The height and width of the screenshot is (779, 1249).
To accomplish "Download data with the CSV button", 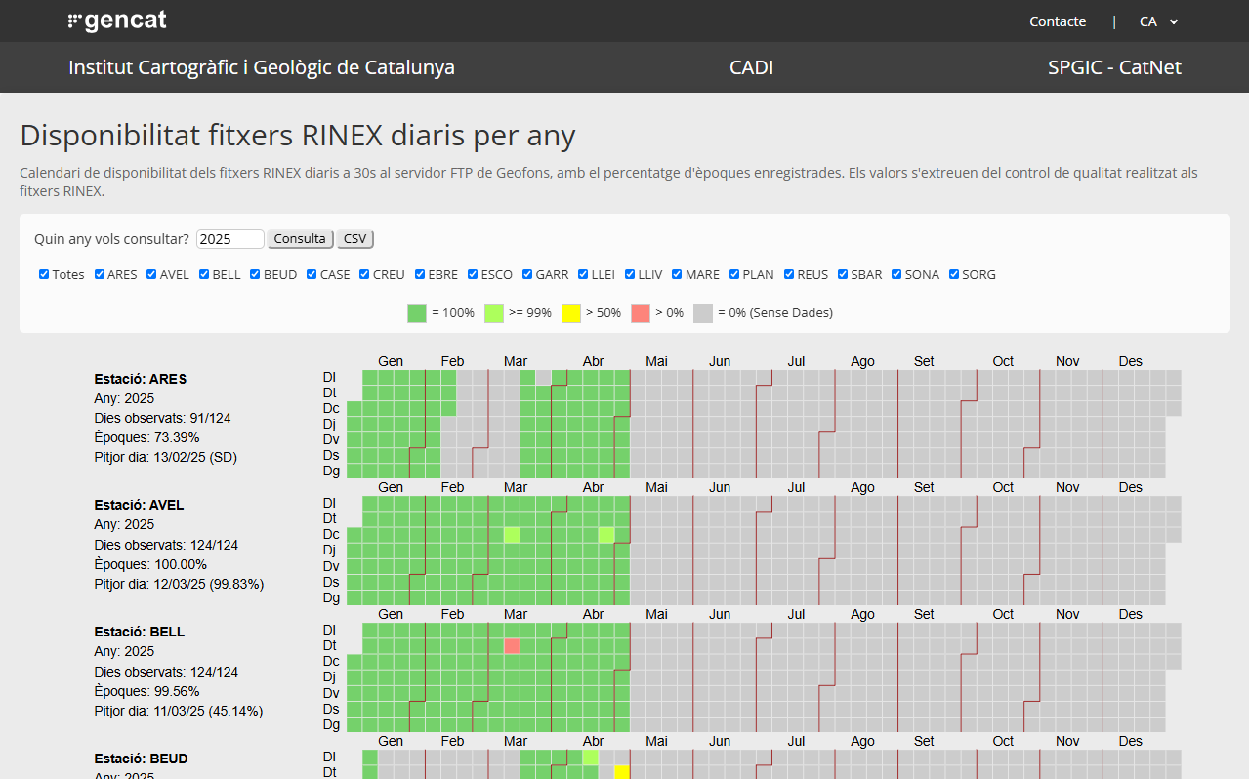I will pyautogui.click(x=355, y=239).
